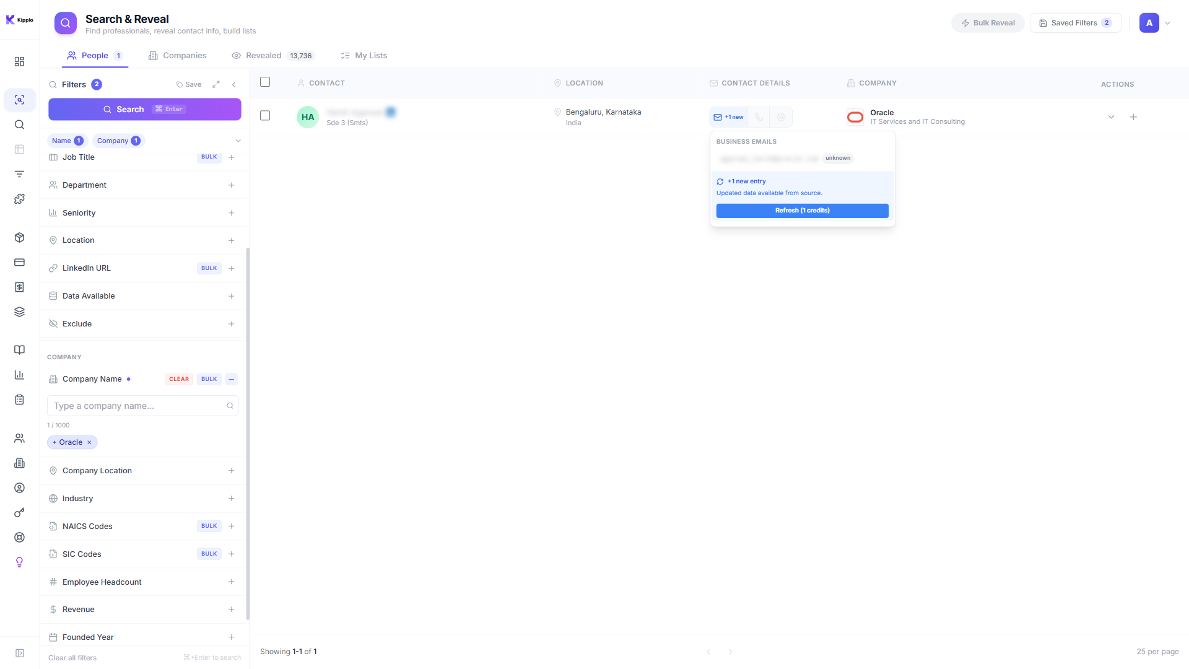The height and width of the screenshot is (669, 1189).
Task: Open the lifebuoy support icon in sidebar
Action: [19, 537]
